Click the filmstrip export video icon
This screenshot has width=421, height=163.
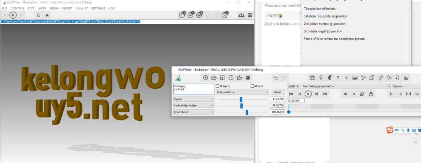point(248,78)
